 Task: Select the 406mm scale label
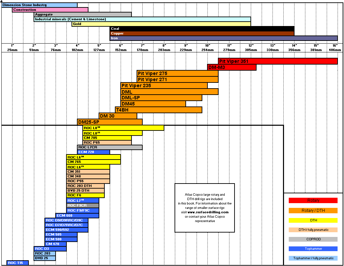pyautogui.click(x=335, y=50)
